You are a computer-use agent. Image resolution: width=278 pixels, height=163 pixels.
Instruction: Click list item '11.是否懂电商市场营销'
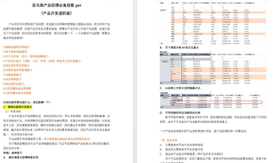17,93
